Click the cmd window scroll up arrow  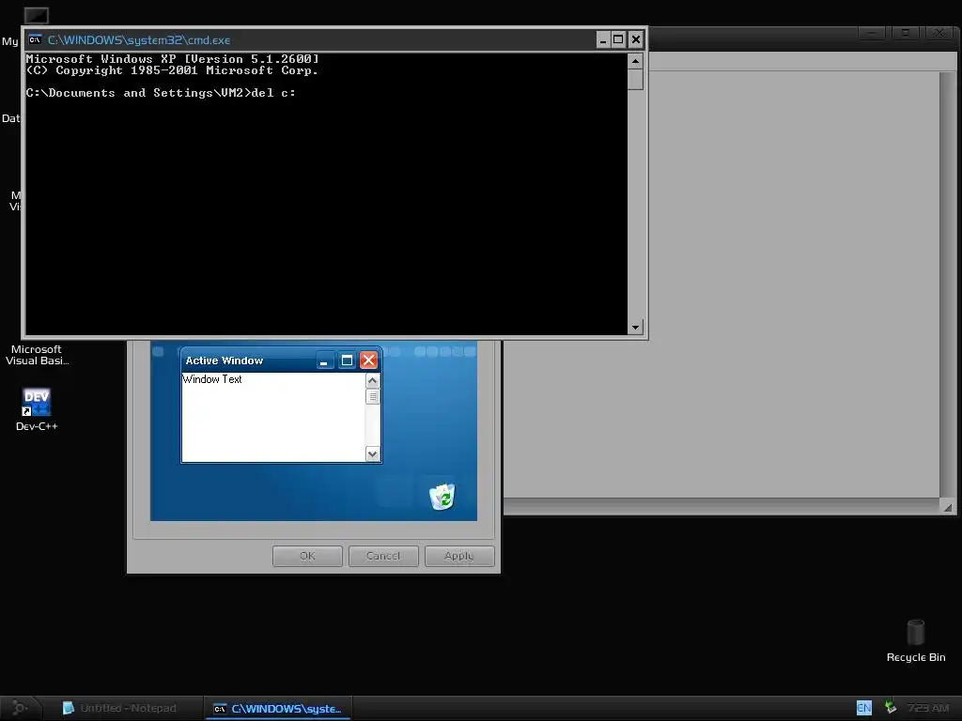(635, 61)
